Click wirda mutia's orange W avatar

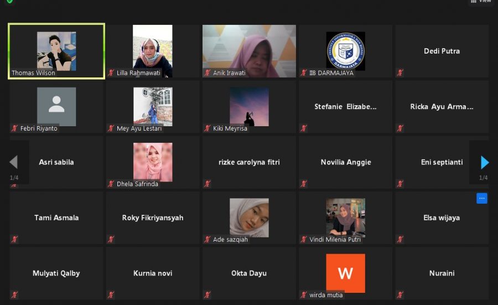pos(345,273)
